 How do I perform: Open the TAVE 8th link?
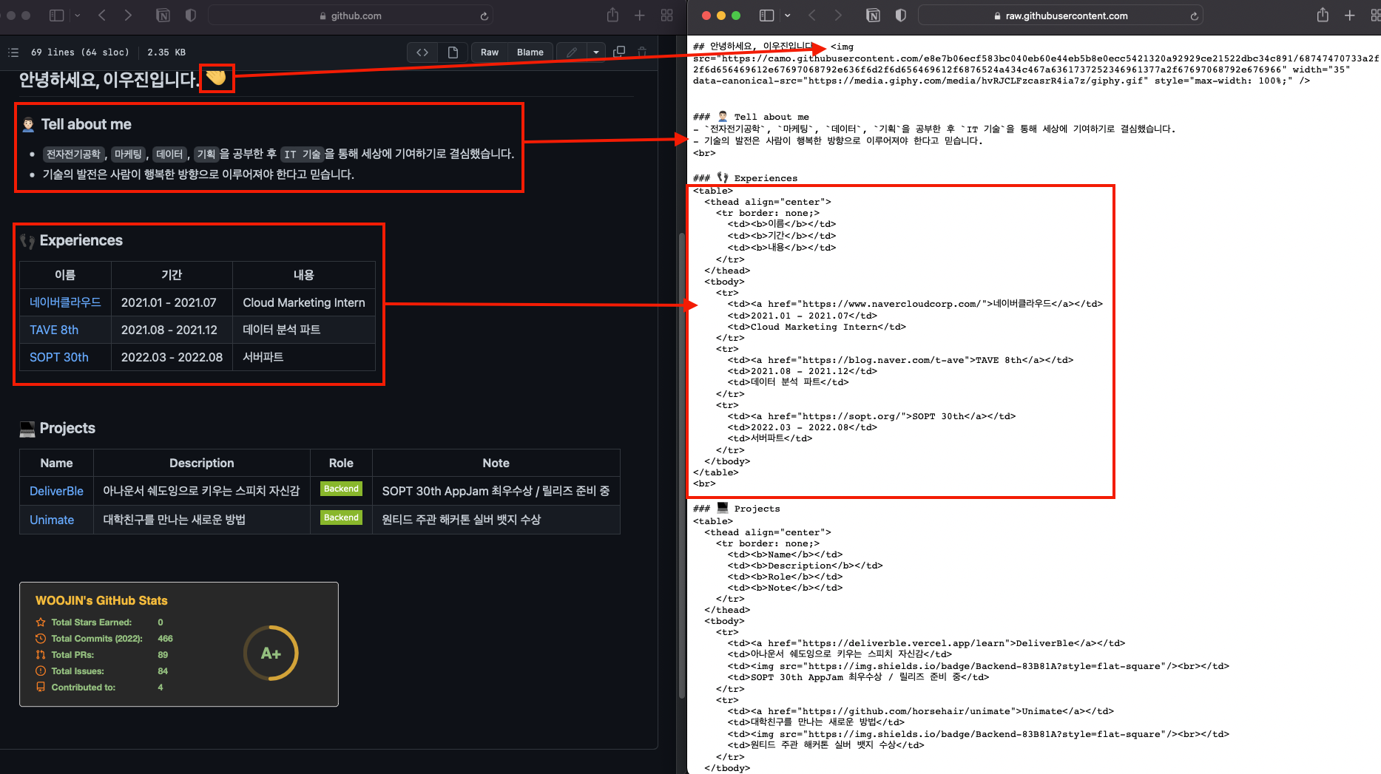(54, 330)
